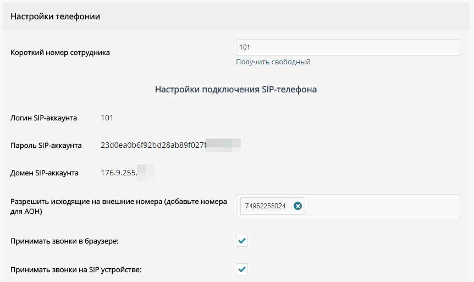Select the 74952255024 number tag

coord(266,206)
